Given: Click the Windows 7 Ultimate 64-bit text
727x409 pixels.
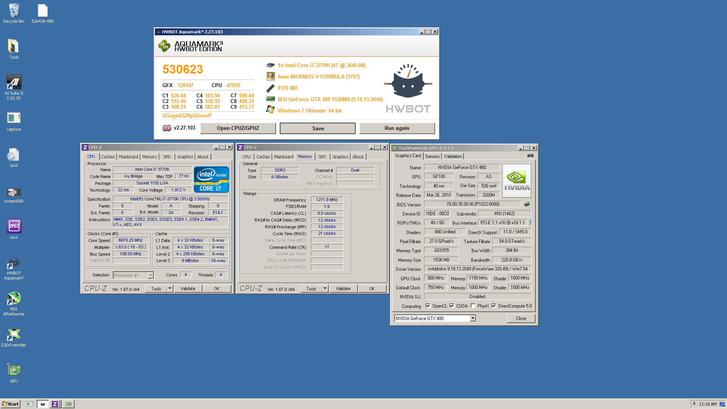Looking at the screenshot, I should pos(309,111).
